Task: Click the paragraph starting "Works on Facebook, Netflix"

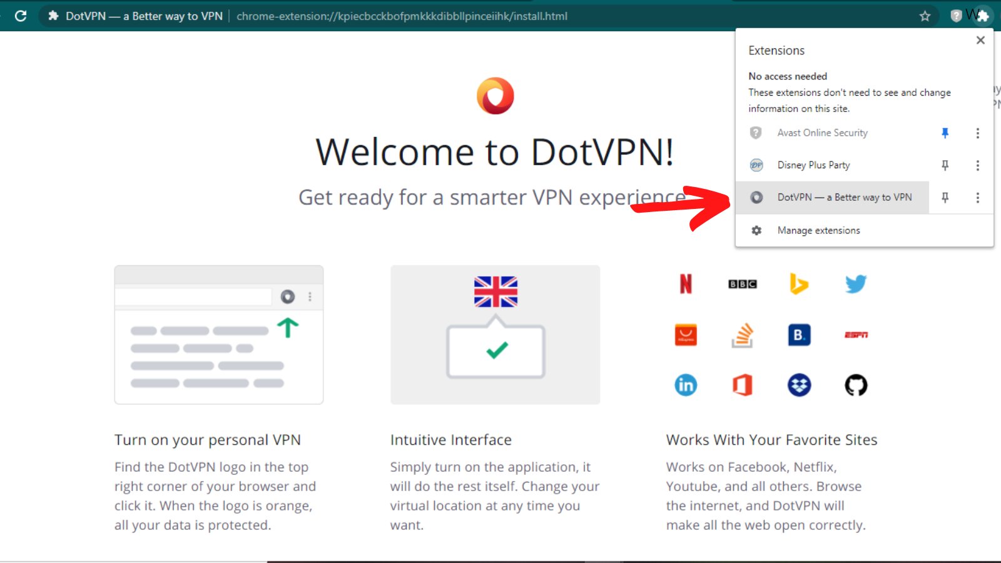Action: [766, 496]
